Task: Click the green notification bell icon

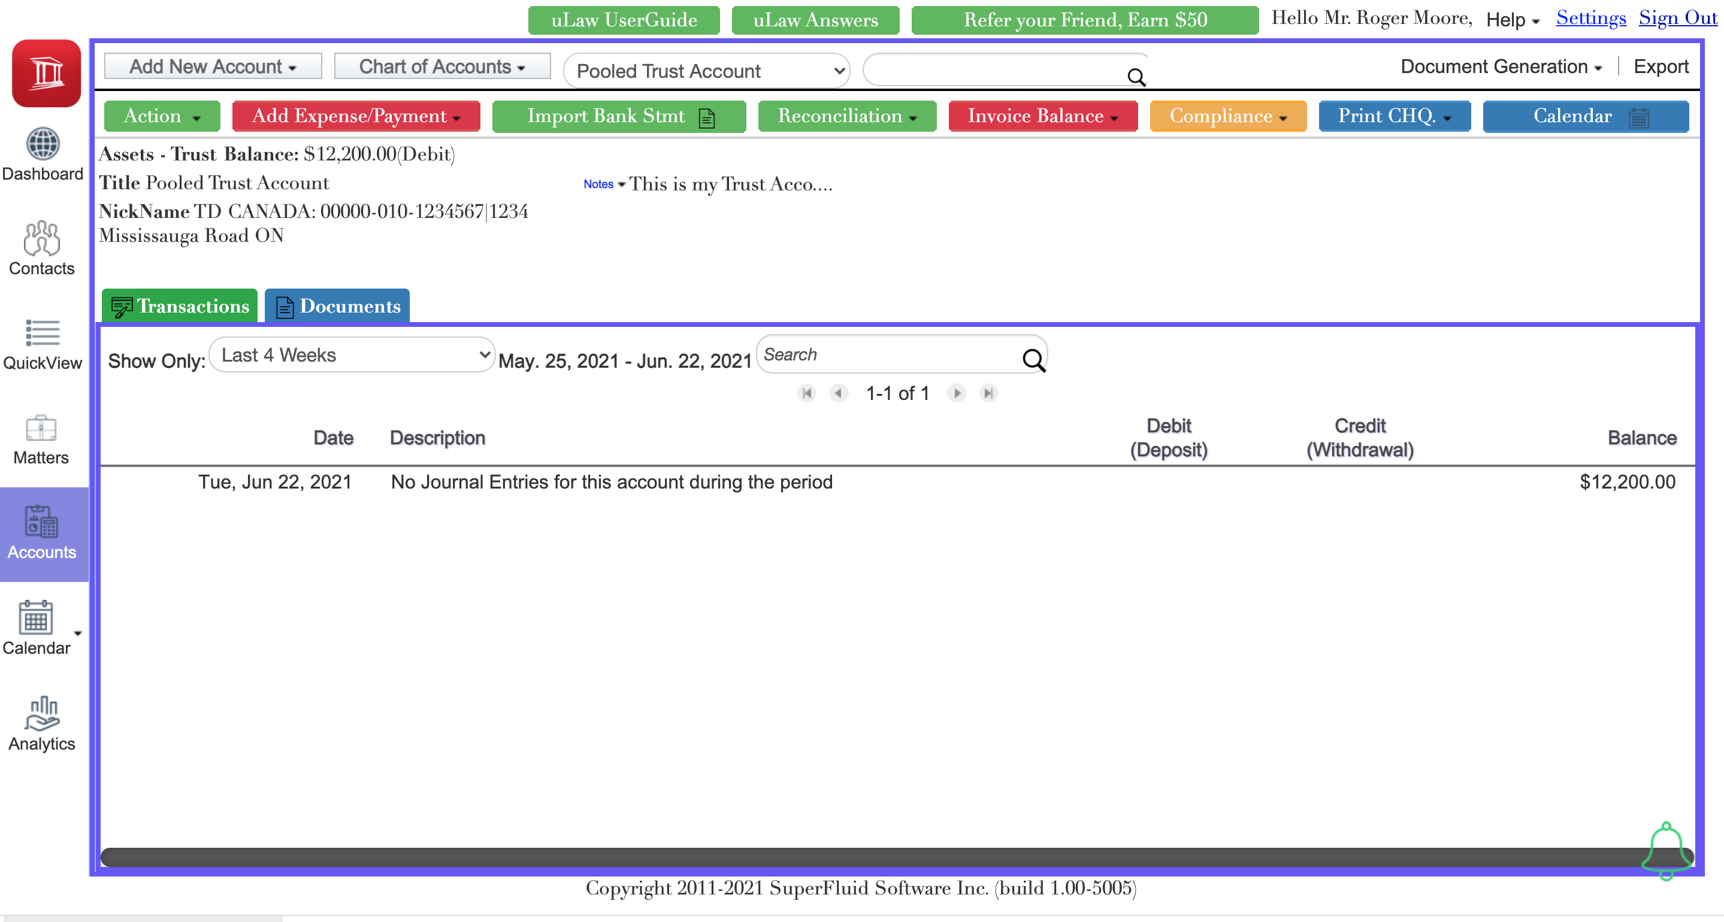Action: point(1666,850)
